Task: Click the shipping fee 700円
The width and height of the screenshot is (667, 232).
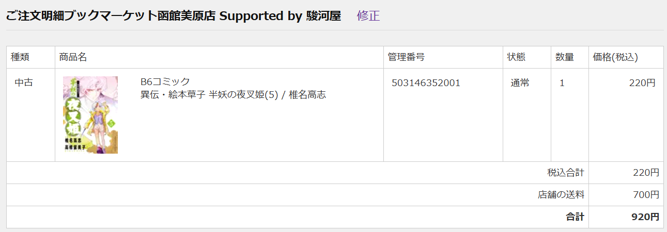Action: point(646,195)
